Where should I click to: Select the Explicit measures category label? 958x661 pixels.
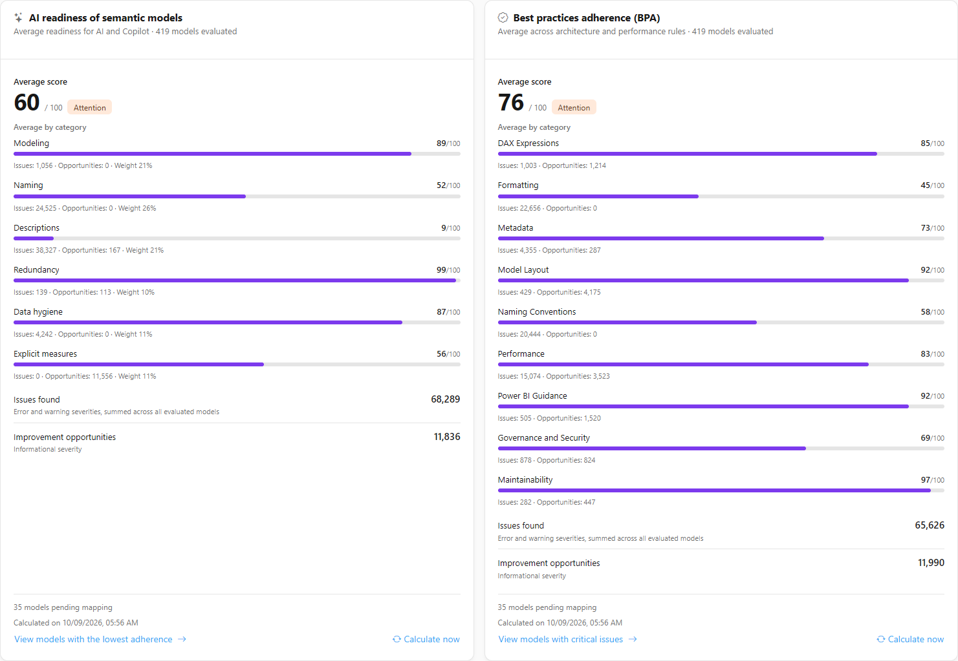45,354
